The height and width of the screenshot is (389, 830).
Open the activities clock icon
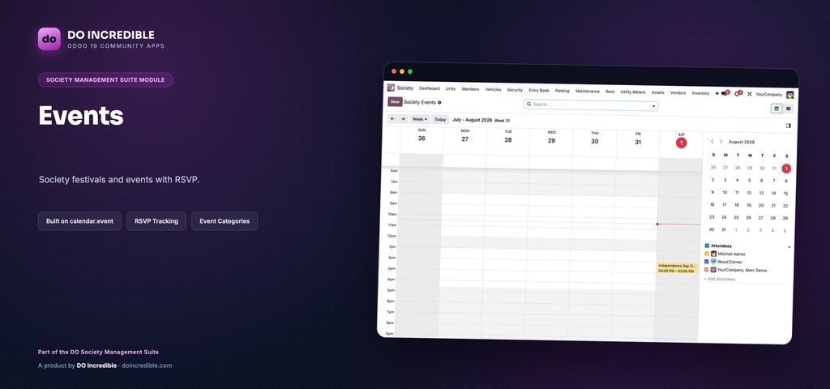point(738,94)
